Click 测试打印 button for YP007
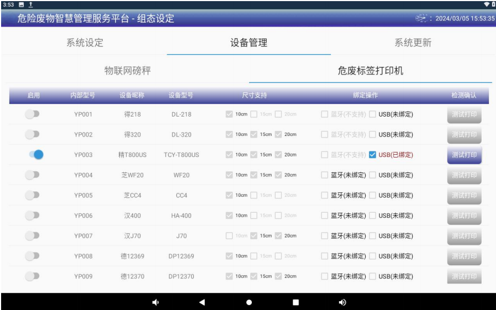 [x=464, y=236]
